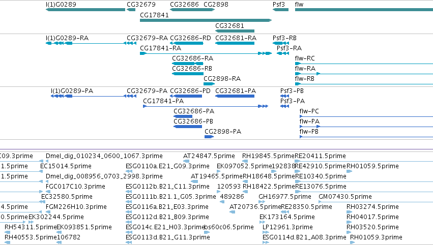Click the CG32679 gene label
Image resolution: width=433 pixels, height=245 pixels.
pyautogui.click(x=141, y=5)
